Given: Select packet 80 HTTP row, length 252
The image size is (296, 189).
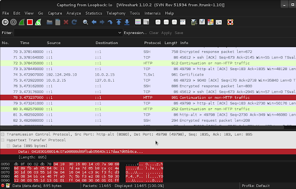Looking at the screenshot, I should (148, 109).
